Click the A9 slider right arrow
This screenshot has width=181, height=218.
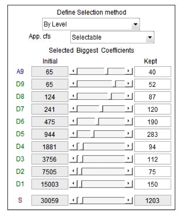point(128,71)
